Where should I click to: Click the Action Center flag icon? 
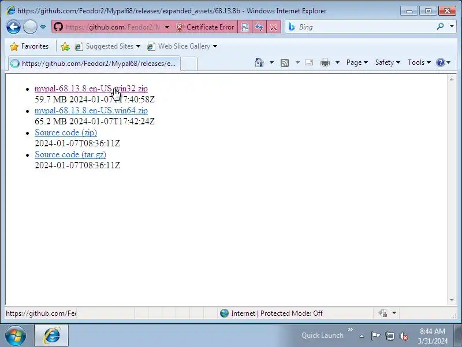pyautogui.click(x=375, y=336)
